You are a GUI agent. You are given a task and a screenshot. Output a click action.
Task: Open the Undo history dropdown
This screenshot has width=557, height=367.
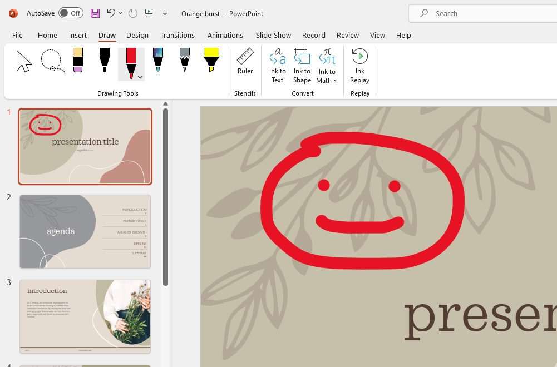click(x=121, y=13)
